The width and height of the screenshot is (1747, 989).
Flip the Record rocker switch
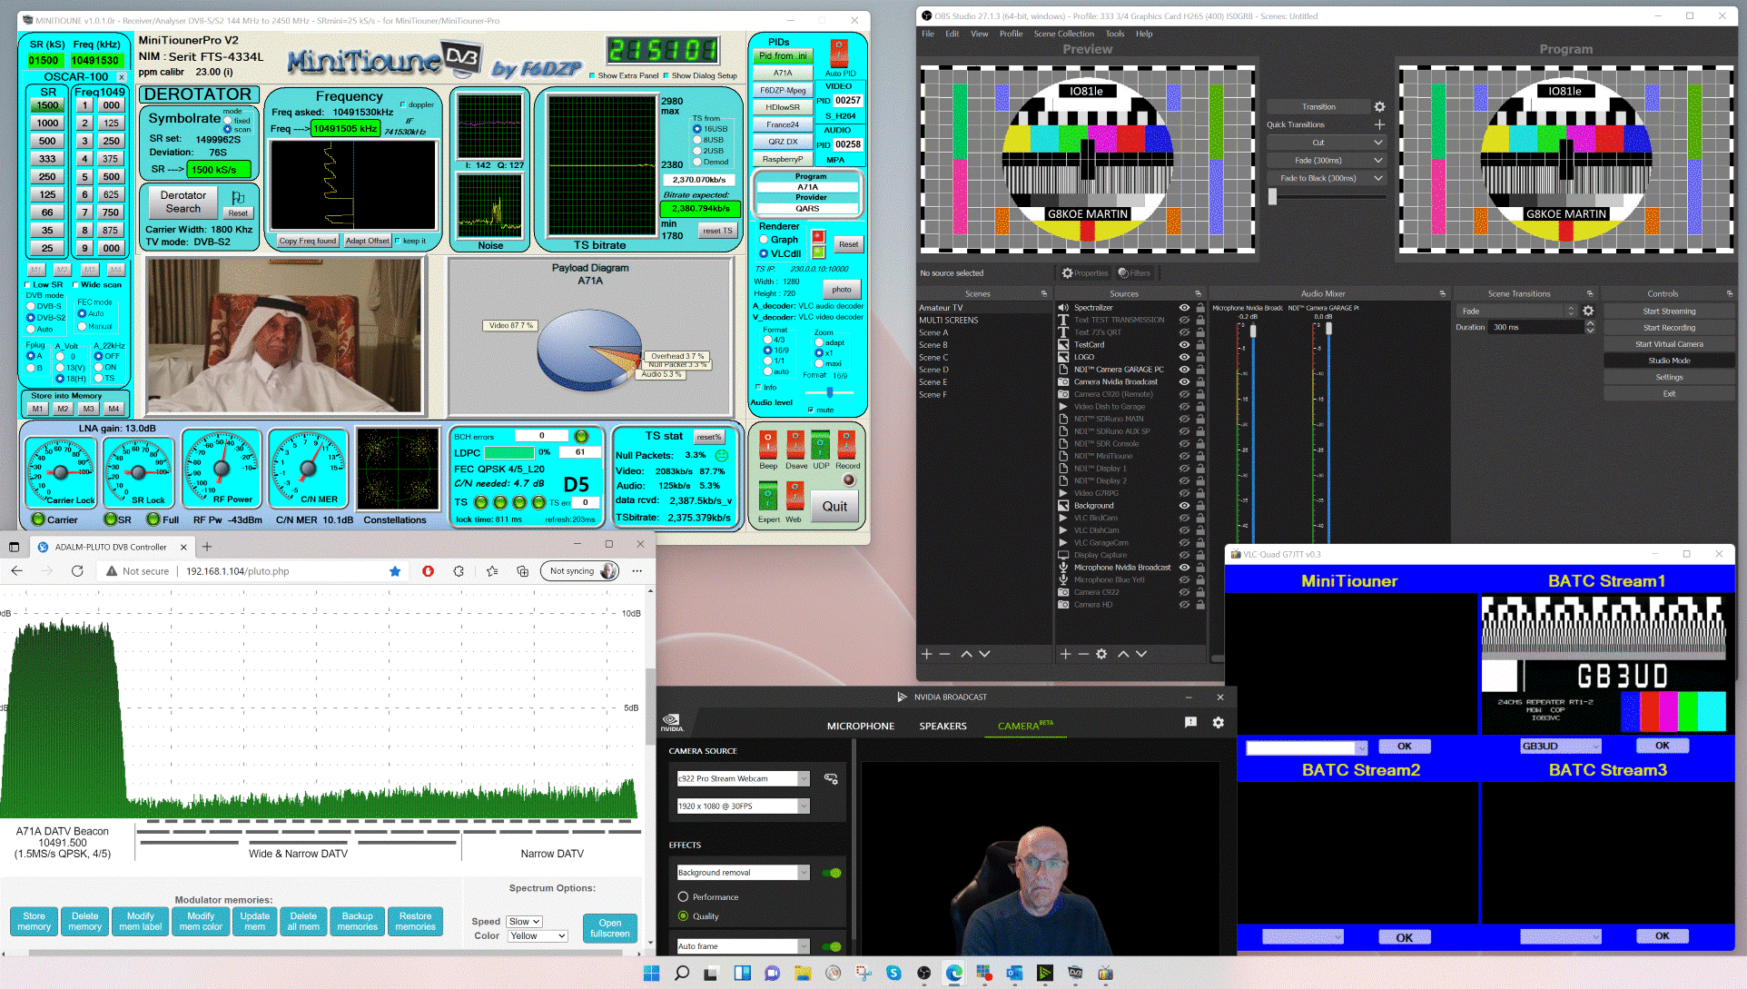847,445
